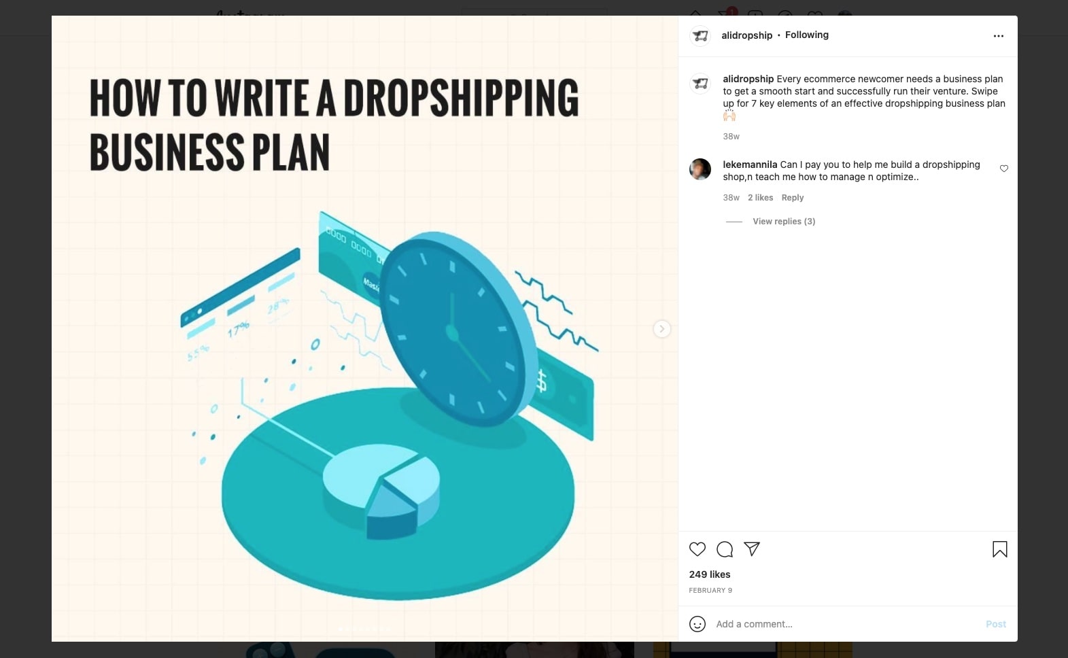Like the post with the heart icon
This screenshot has height=658, width=1068.
[x=697, y=549]
